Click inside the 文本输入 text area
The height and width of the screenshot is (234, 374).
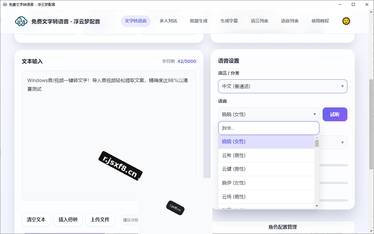(109, 135)
